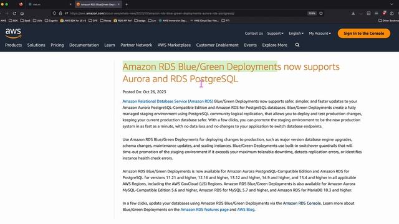Viewport: 399px width, 224px height.
Task: Open the SDK bookmarks folder
Action: tap(13, 21)
